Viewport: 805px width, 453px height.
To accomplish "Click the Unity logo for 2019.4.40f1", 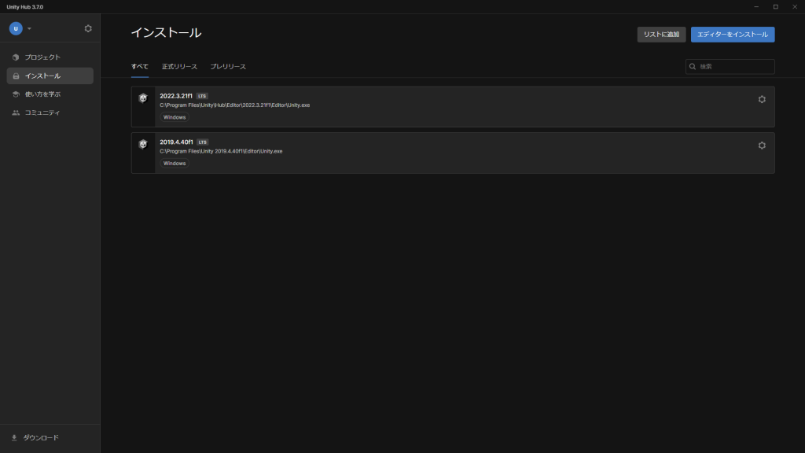I will (x=143, y=145).
